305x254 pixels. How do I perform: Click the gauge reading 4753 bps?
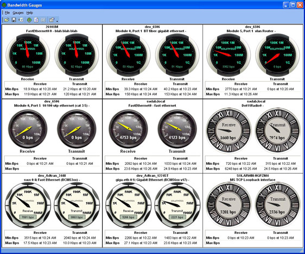tap(128, 129)
